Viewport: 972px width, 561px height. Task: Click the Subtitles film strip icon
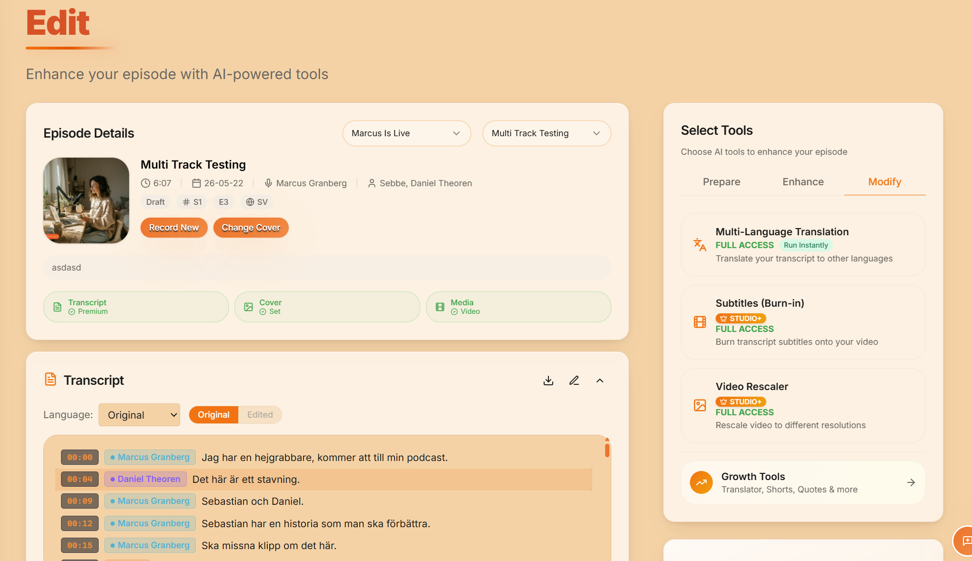coord(700,322)
